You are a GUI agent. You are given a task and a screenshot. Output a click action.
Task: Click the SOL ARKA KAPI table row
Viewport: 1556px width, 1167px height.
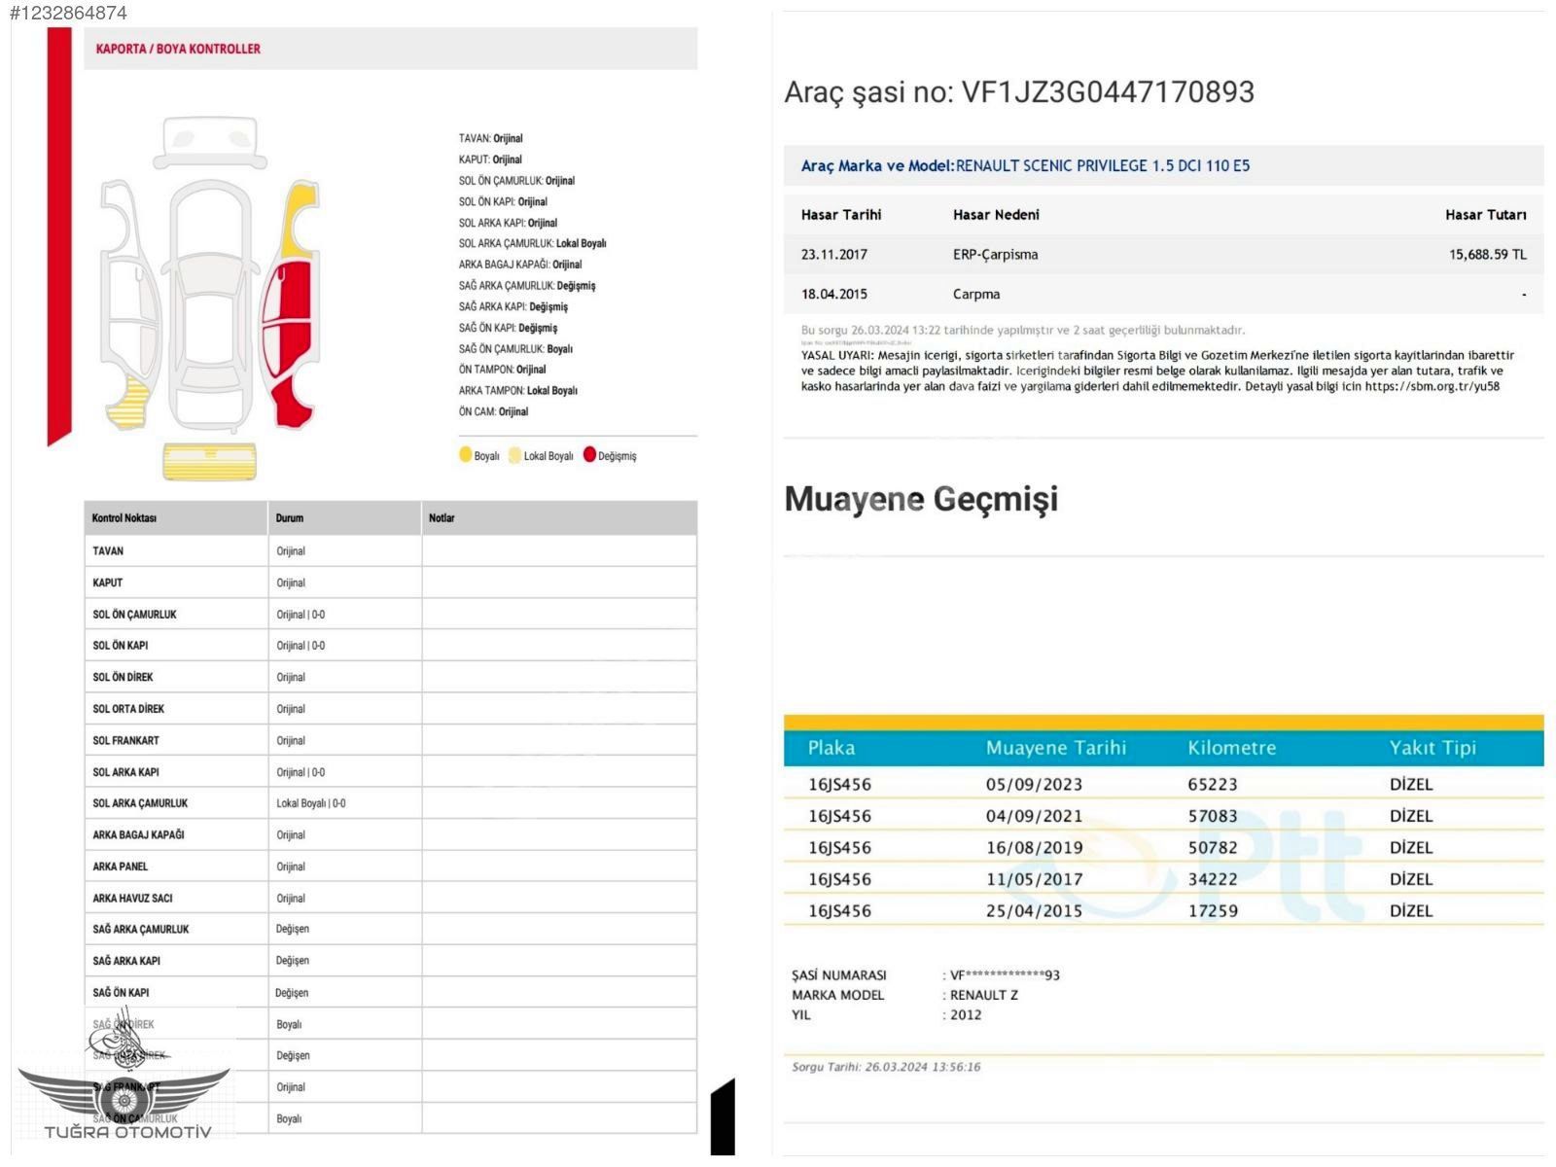point(391,772)
